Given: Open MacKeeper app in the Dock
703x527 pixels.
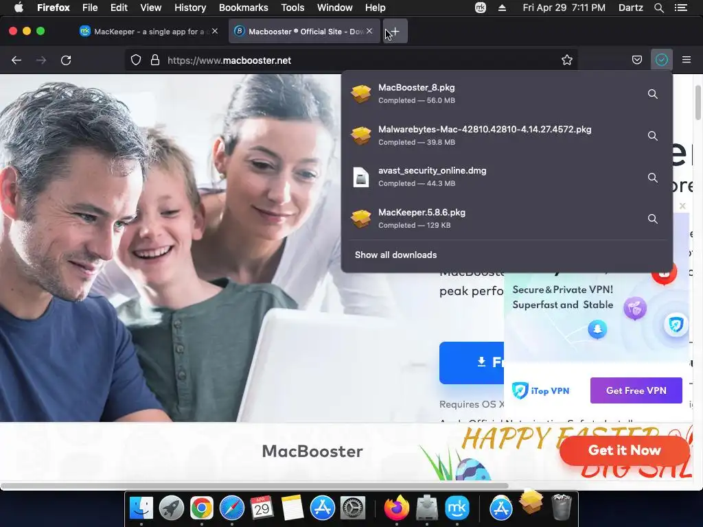Looking at the screenshot, I should click(x=457, y=508).
